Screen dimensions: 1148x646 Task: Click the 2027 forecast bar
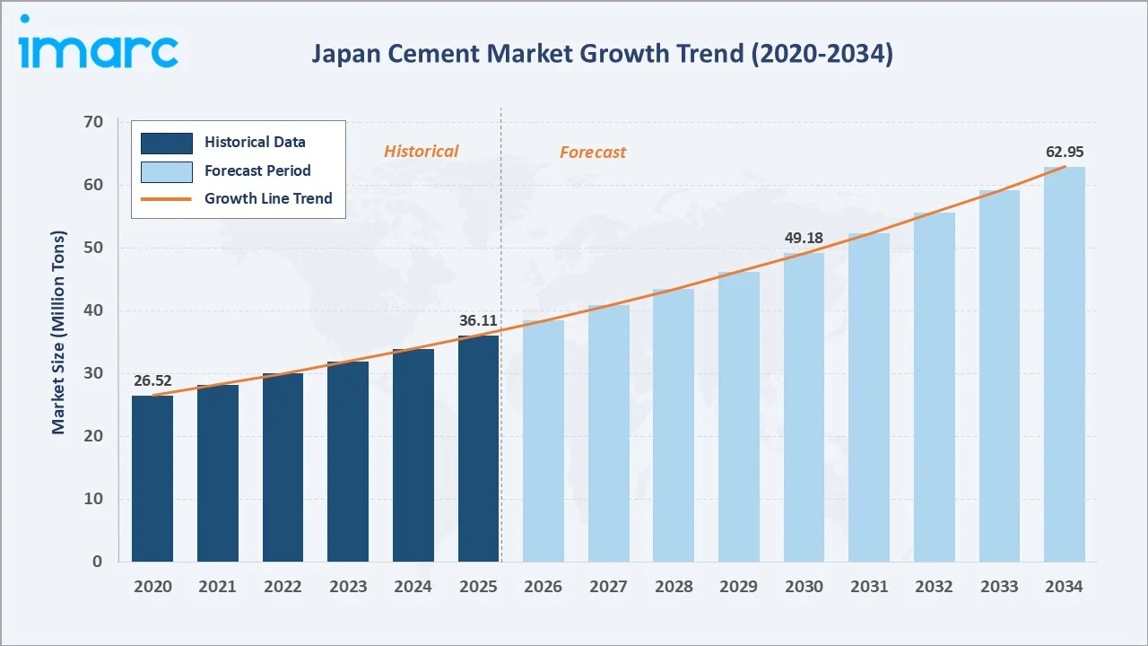(x=609, y=433)
